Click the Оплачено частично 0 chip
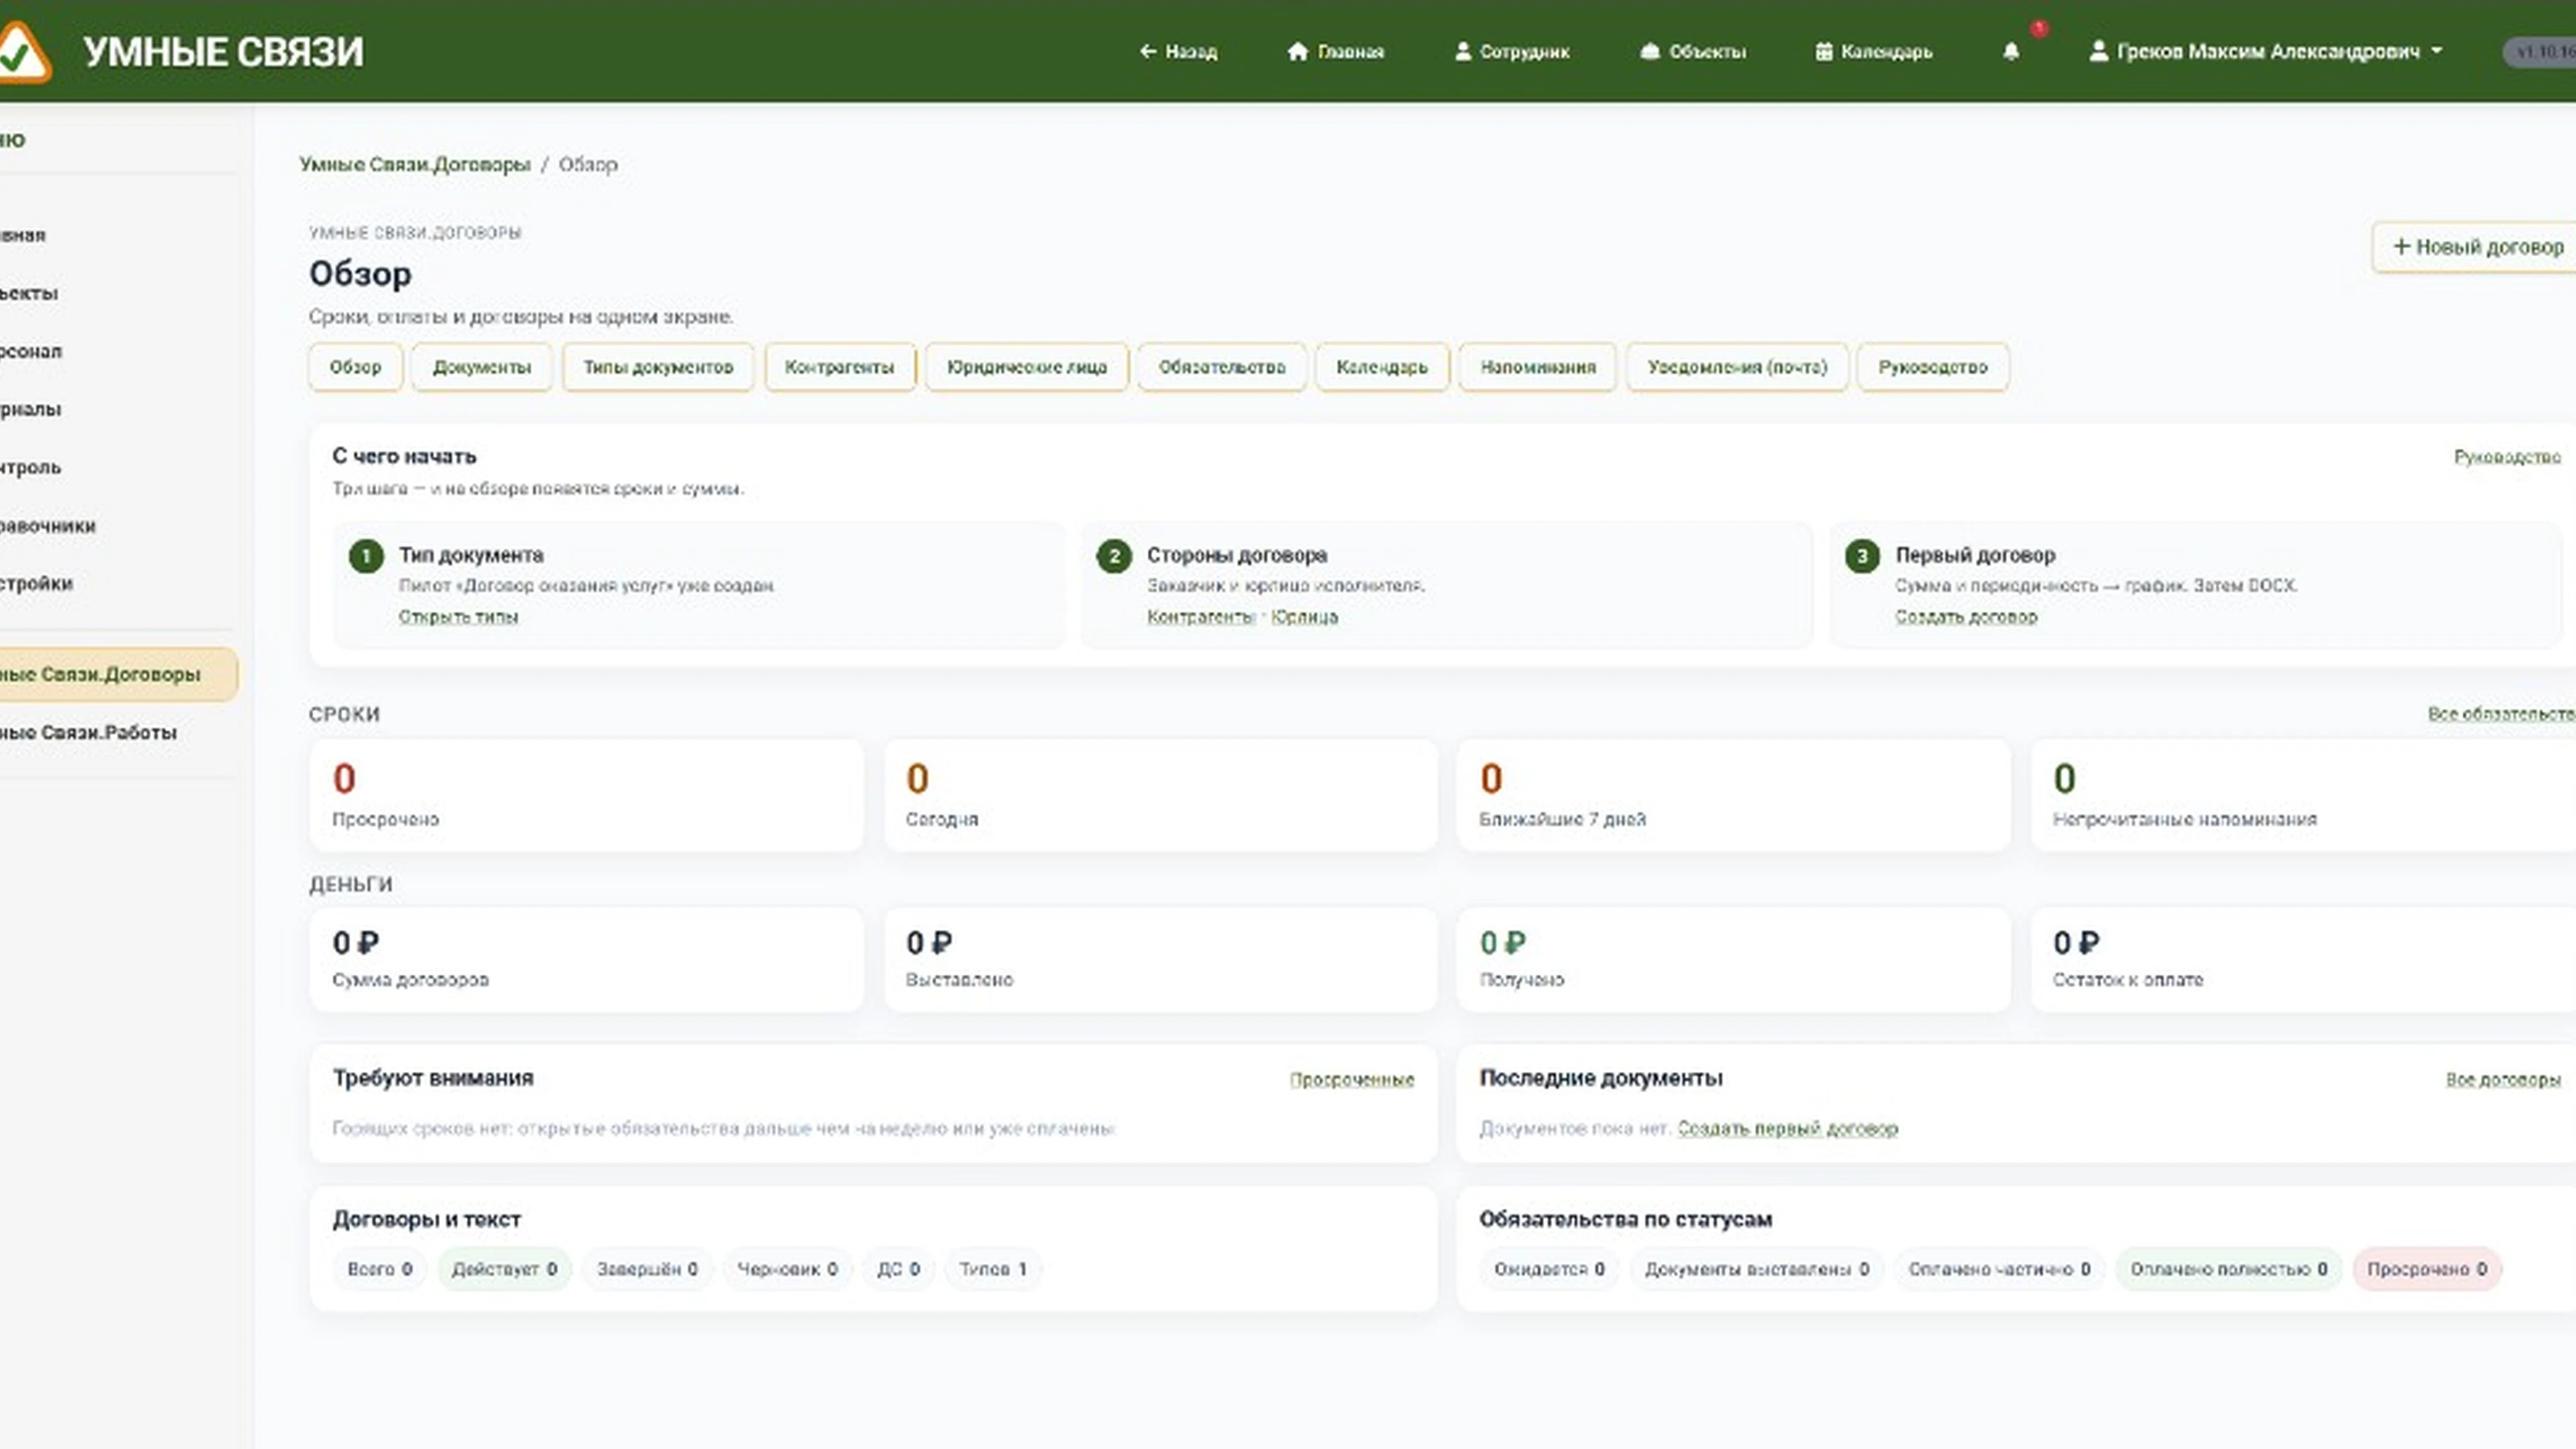Screen dimensions: 2576x1449 (x=1999, y=1269)
